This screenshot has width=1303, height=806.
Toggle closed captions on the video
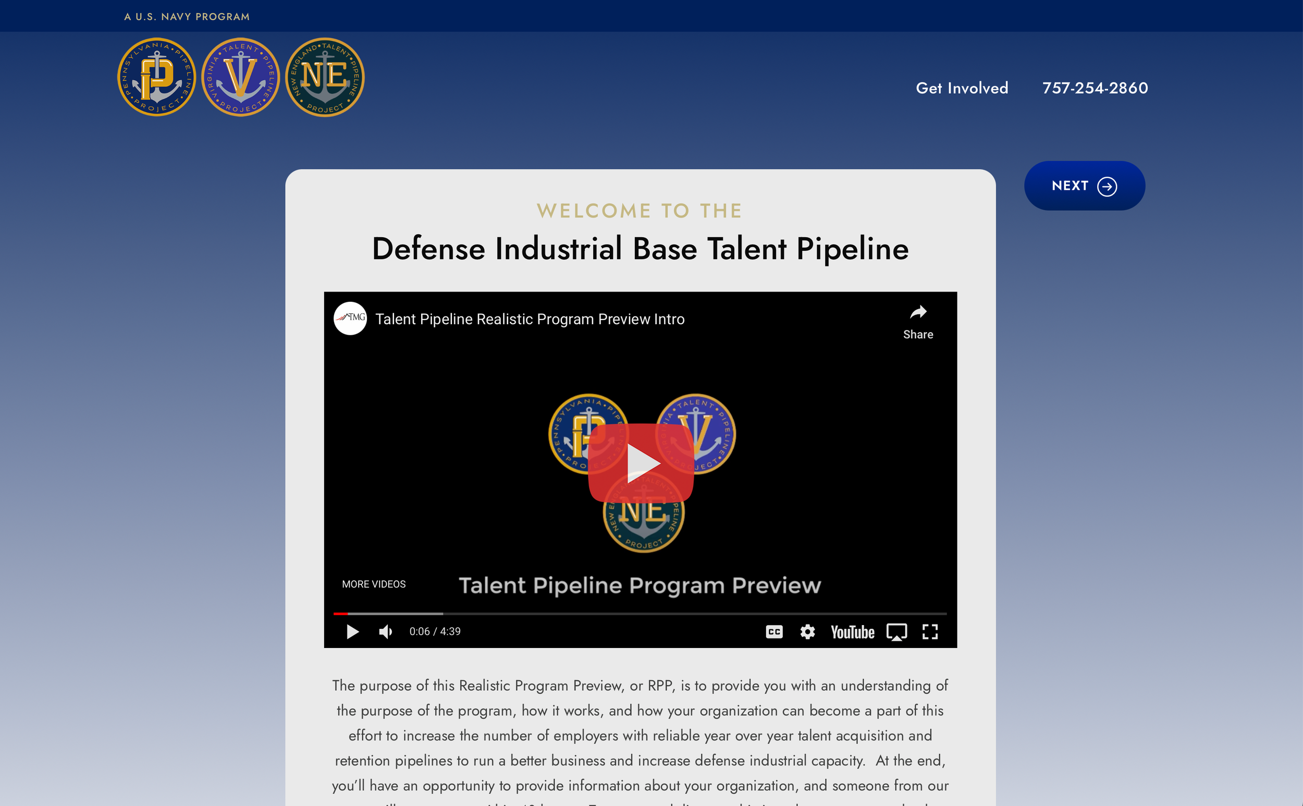pyautogui.click(x=776, y=632)
